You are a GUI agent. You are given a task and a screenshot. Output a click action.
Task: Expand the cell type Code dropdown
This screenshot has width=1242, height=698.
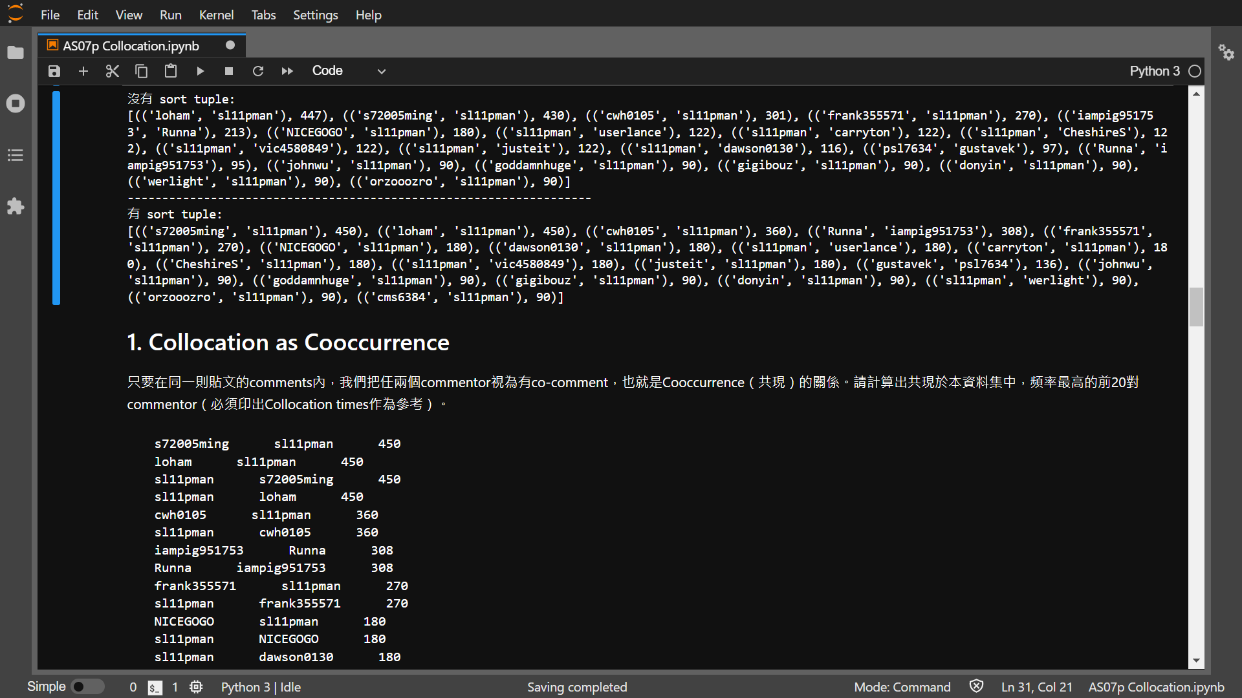coord(348,71)
